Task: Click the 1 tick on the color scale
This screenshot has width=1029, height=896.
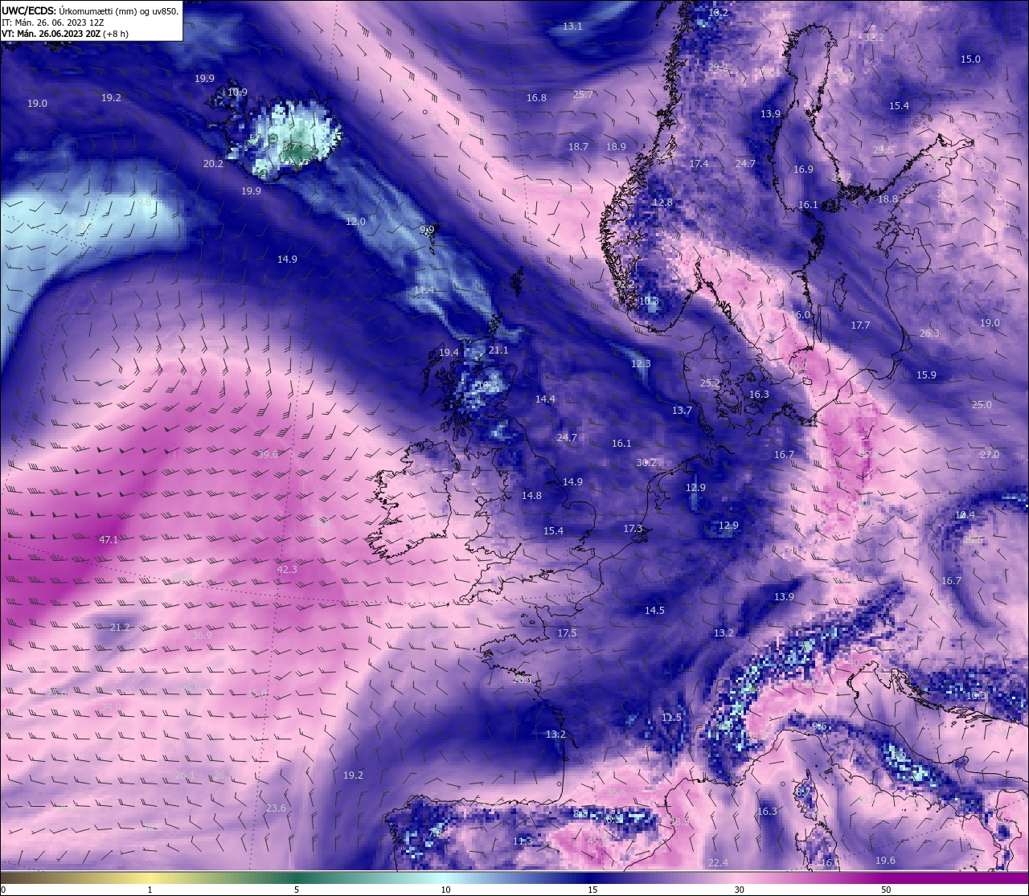Action: pos(150,890)
